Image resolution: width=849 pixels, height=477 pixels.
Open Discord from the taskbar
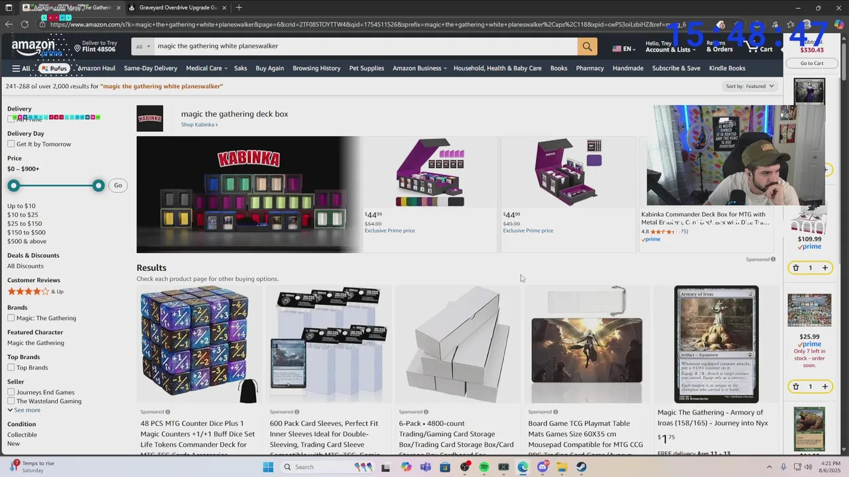coord(543,467)
